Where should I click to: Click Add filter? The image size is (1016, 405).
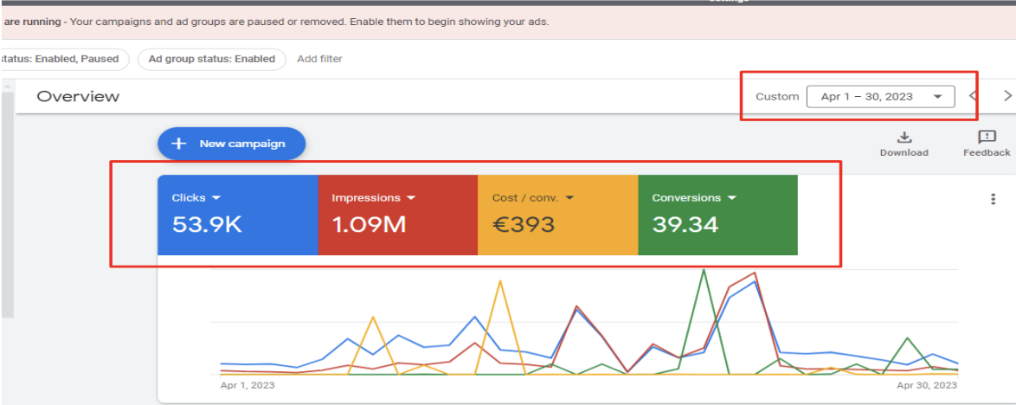click(x=319, y=59)
